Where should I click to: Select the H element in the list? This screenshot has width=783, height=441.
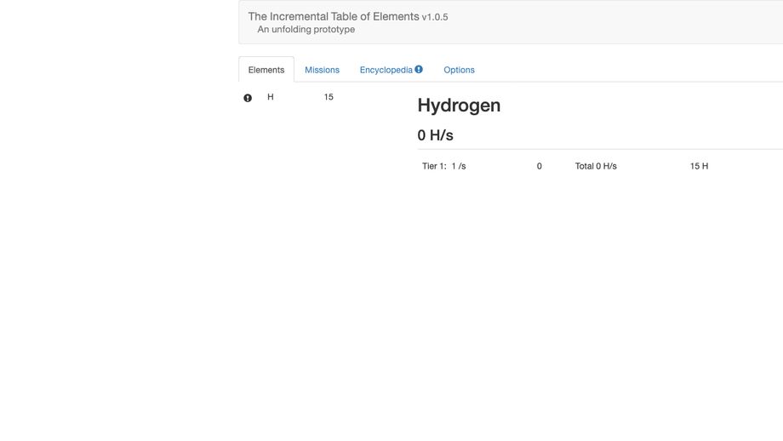(271, 97)
